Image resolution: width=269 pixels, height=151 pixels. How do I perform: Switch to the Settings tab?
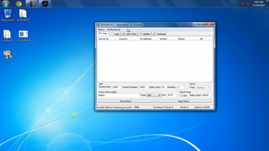(x=159, y=34)
